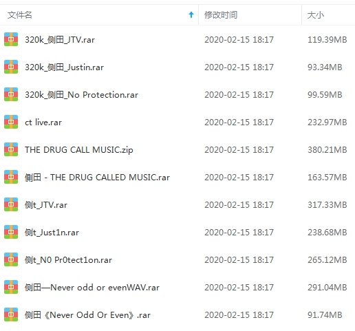The image size is (355, 331).
Task: Click the modified date of ct live.rar
Action: 239,122
